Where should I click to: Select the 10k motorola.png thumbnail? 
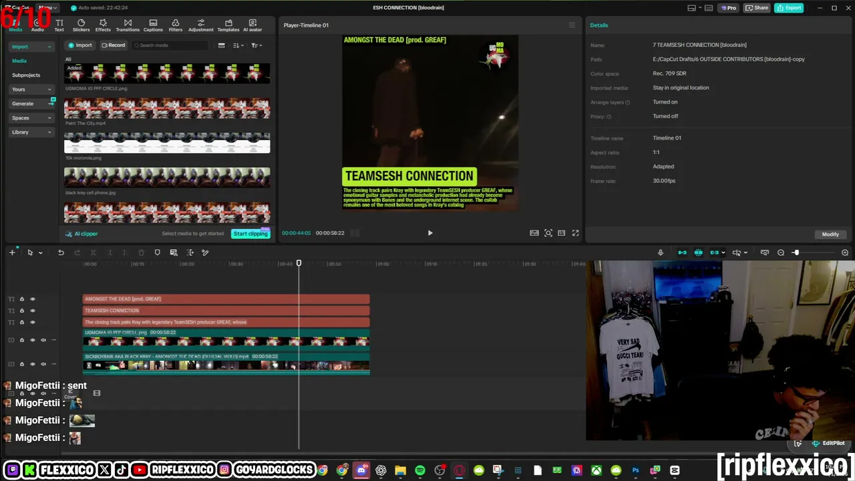coord(167,143)
